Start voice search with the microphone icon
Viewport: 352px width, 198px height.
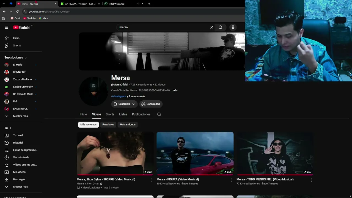coord(233,27)
